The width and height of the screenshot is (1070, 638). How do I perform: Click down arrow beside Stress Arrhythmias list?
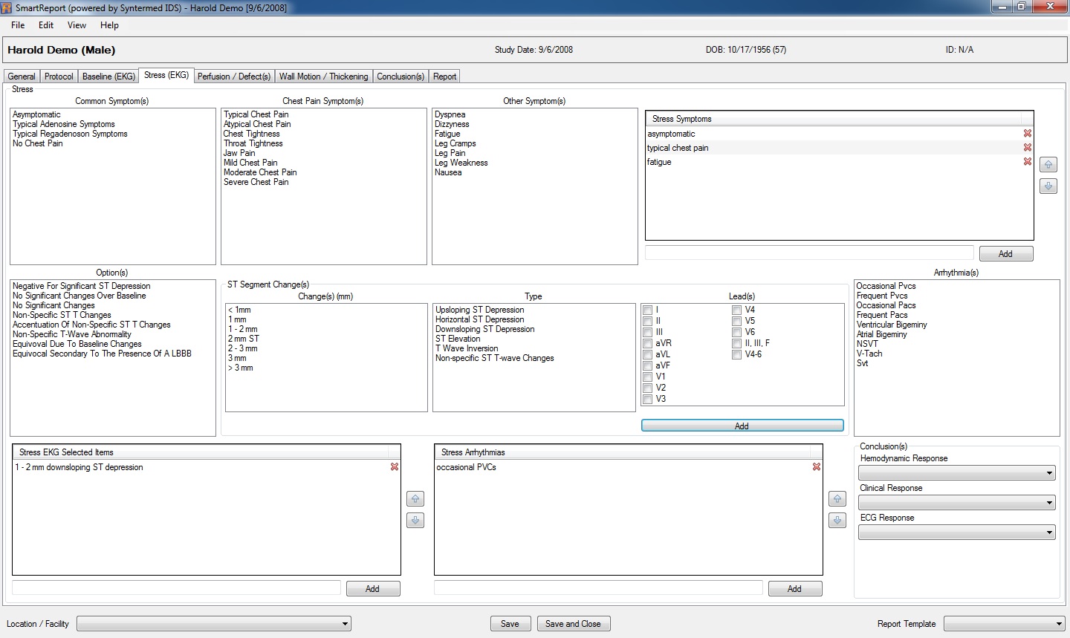coord(837,521)
